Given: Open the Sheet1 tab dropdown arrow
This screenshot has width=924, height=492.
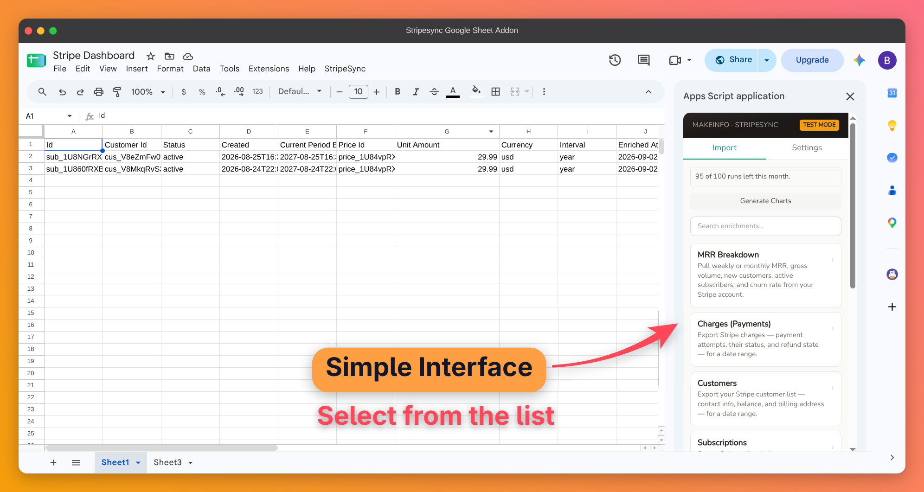Looking at the screenshot, I should pos(138,463).
